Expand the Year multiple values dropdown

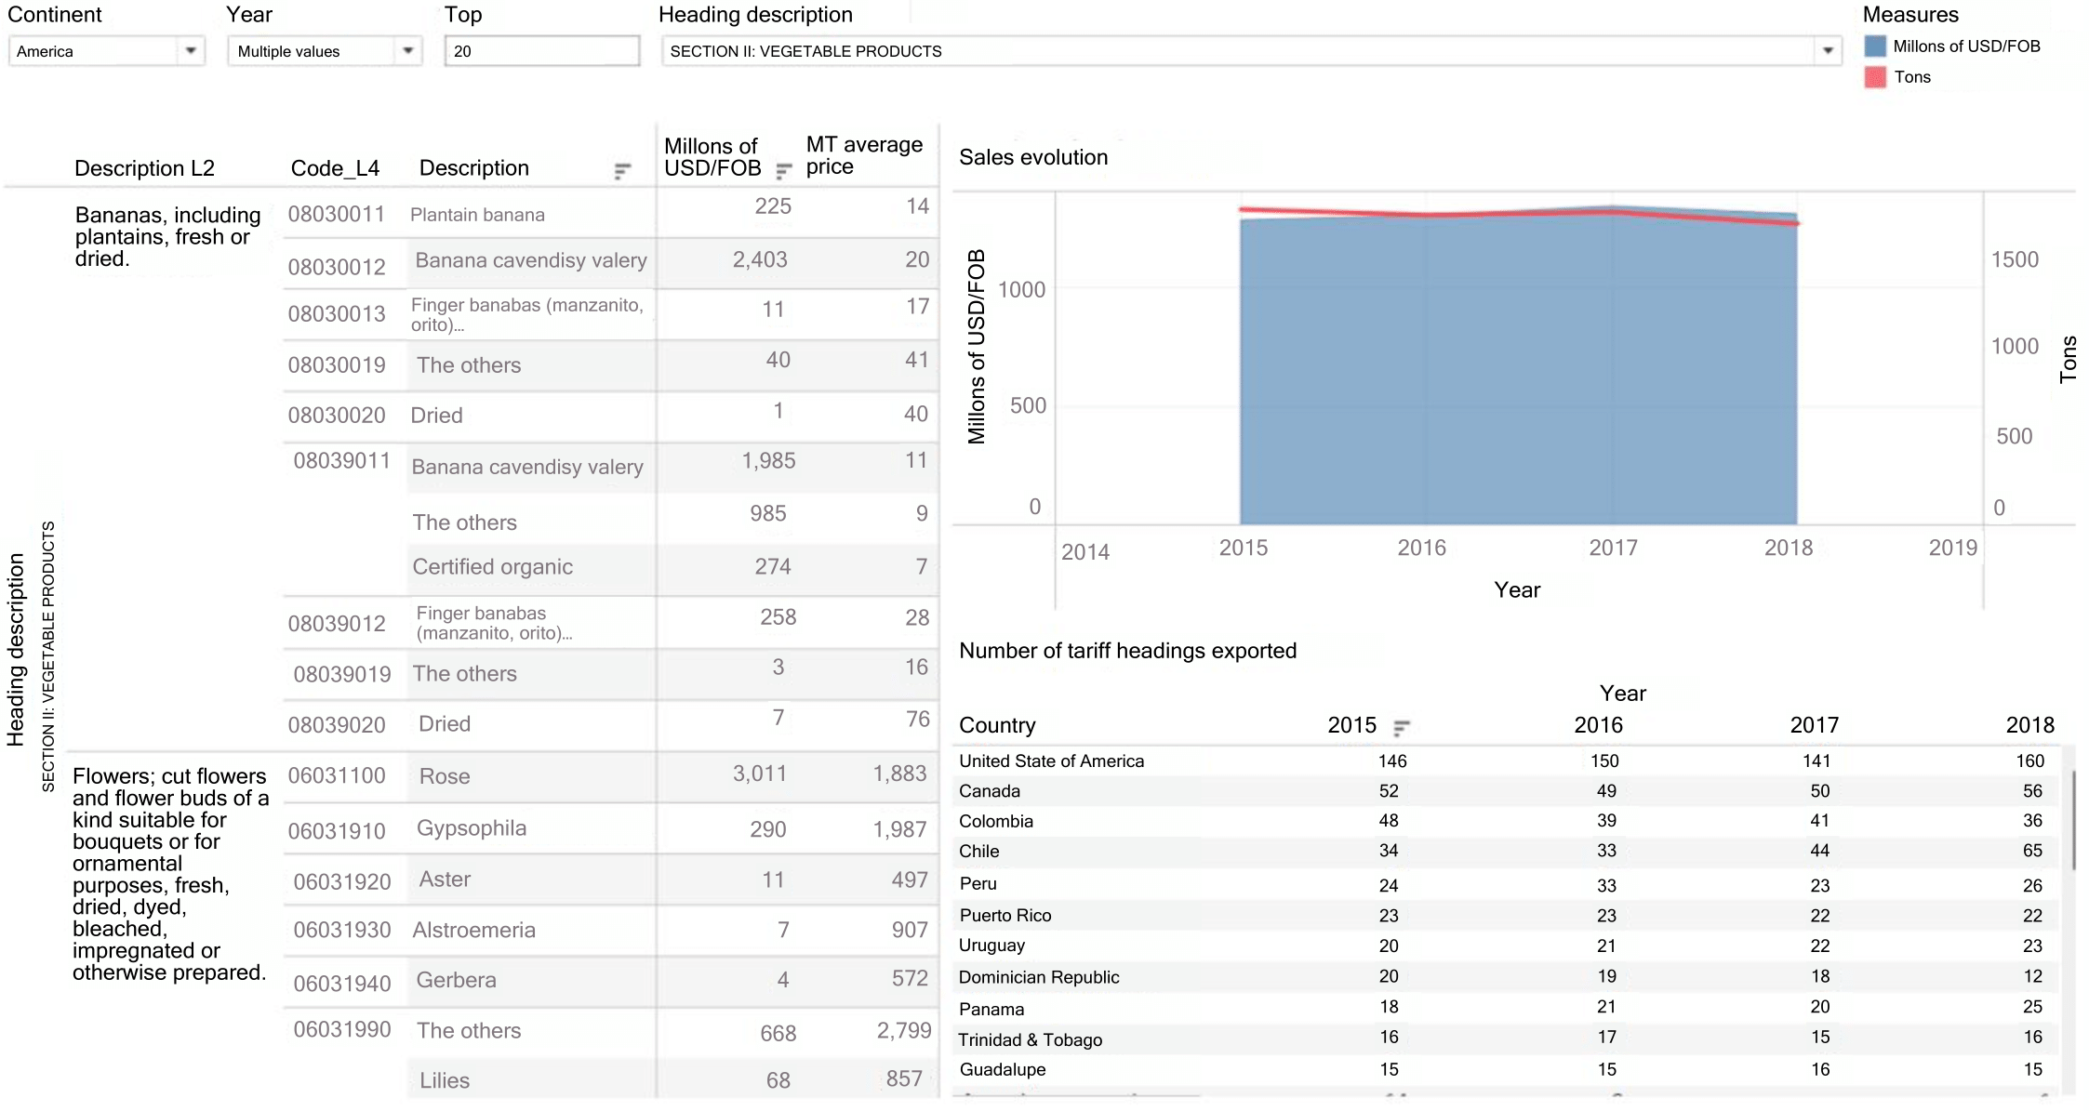[407, 50]
